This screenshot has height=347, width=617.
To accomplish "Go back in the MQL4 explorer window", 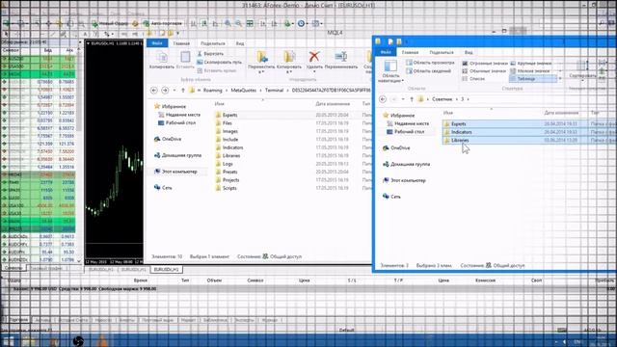I will pos(154,91).
